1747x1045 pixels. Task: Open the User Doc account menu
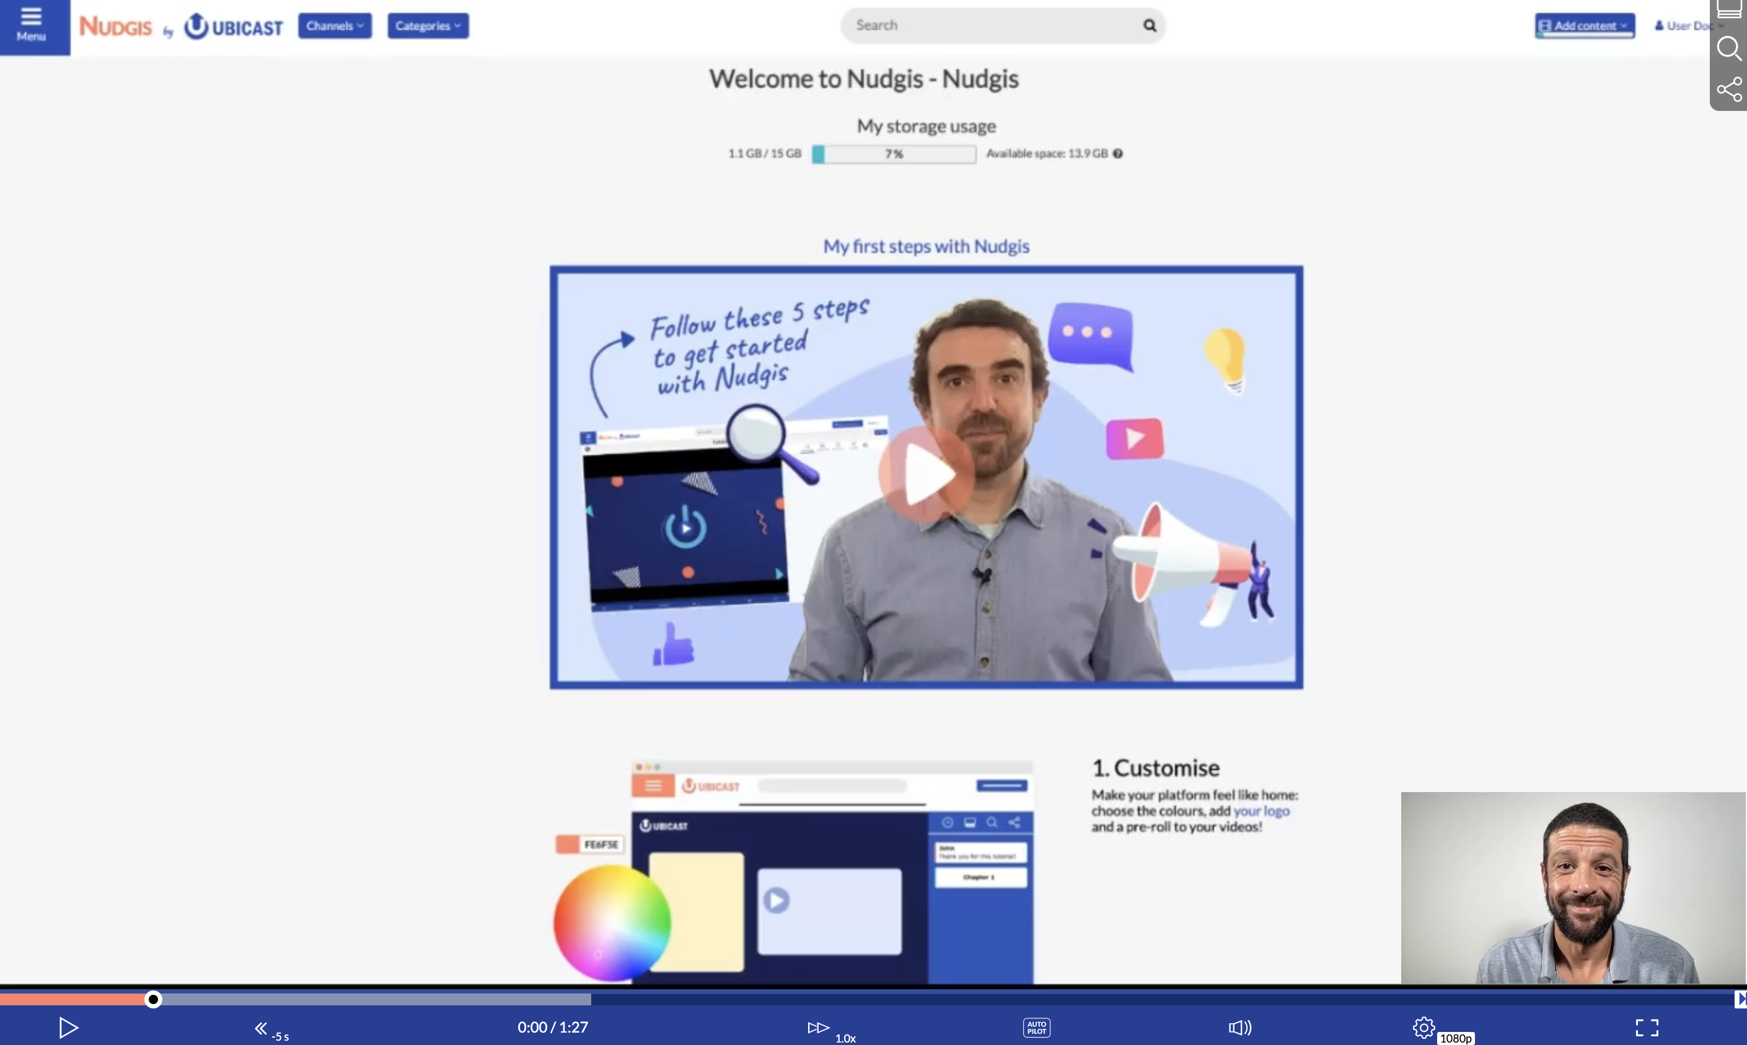(x=1688, y=26)
